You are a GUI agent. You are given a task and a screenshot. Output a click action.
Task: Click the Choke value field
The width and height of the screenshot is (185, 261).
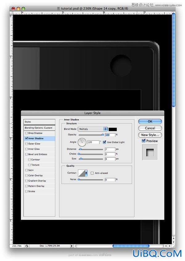[110, 154]
